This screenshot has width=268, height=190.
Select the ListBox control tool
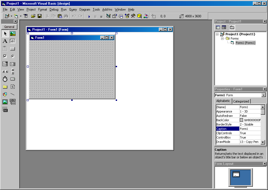click(x=13, y=64)
